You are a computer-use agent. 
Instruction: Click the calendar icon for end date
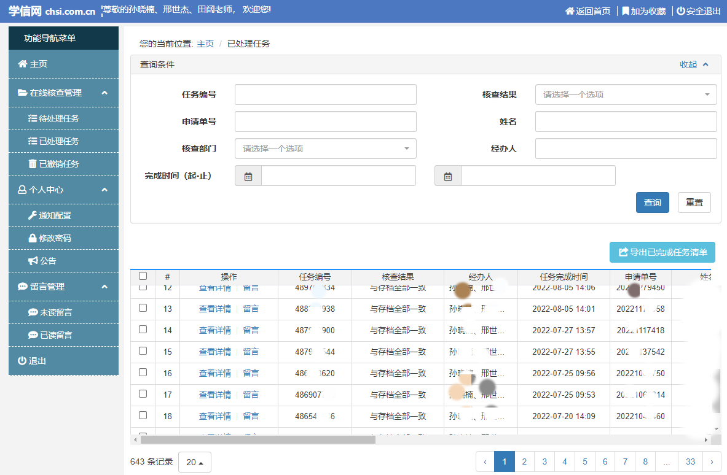point(448,176)
